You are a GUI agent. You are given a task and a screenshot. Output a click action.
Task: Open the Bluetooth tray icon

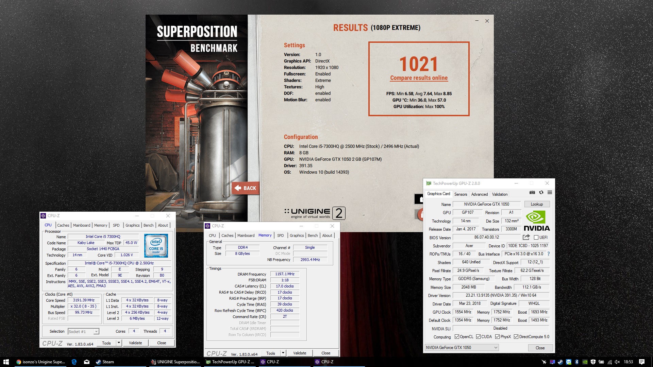click(x=577, y=362)
